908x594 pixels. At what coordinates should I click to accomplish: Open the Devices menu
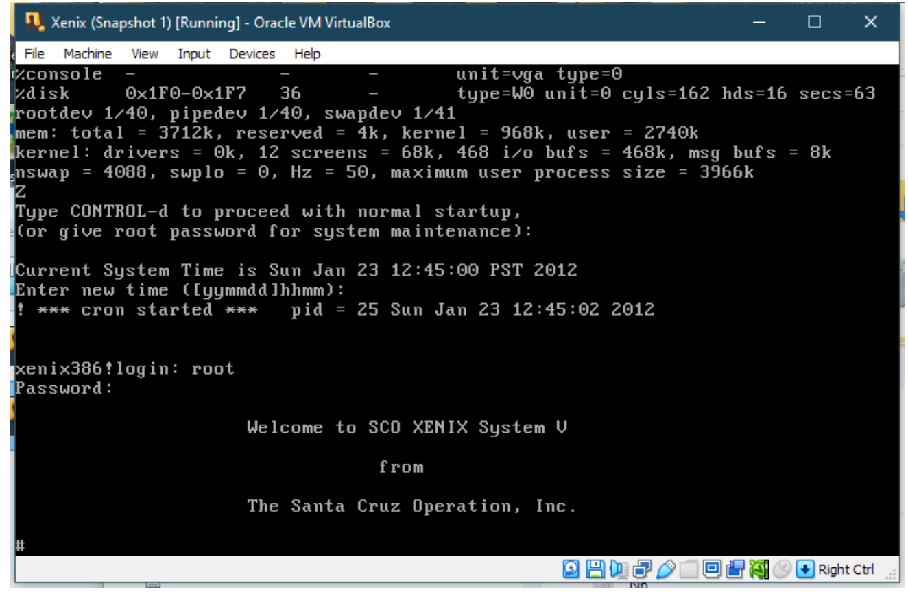point(252,54)
